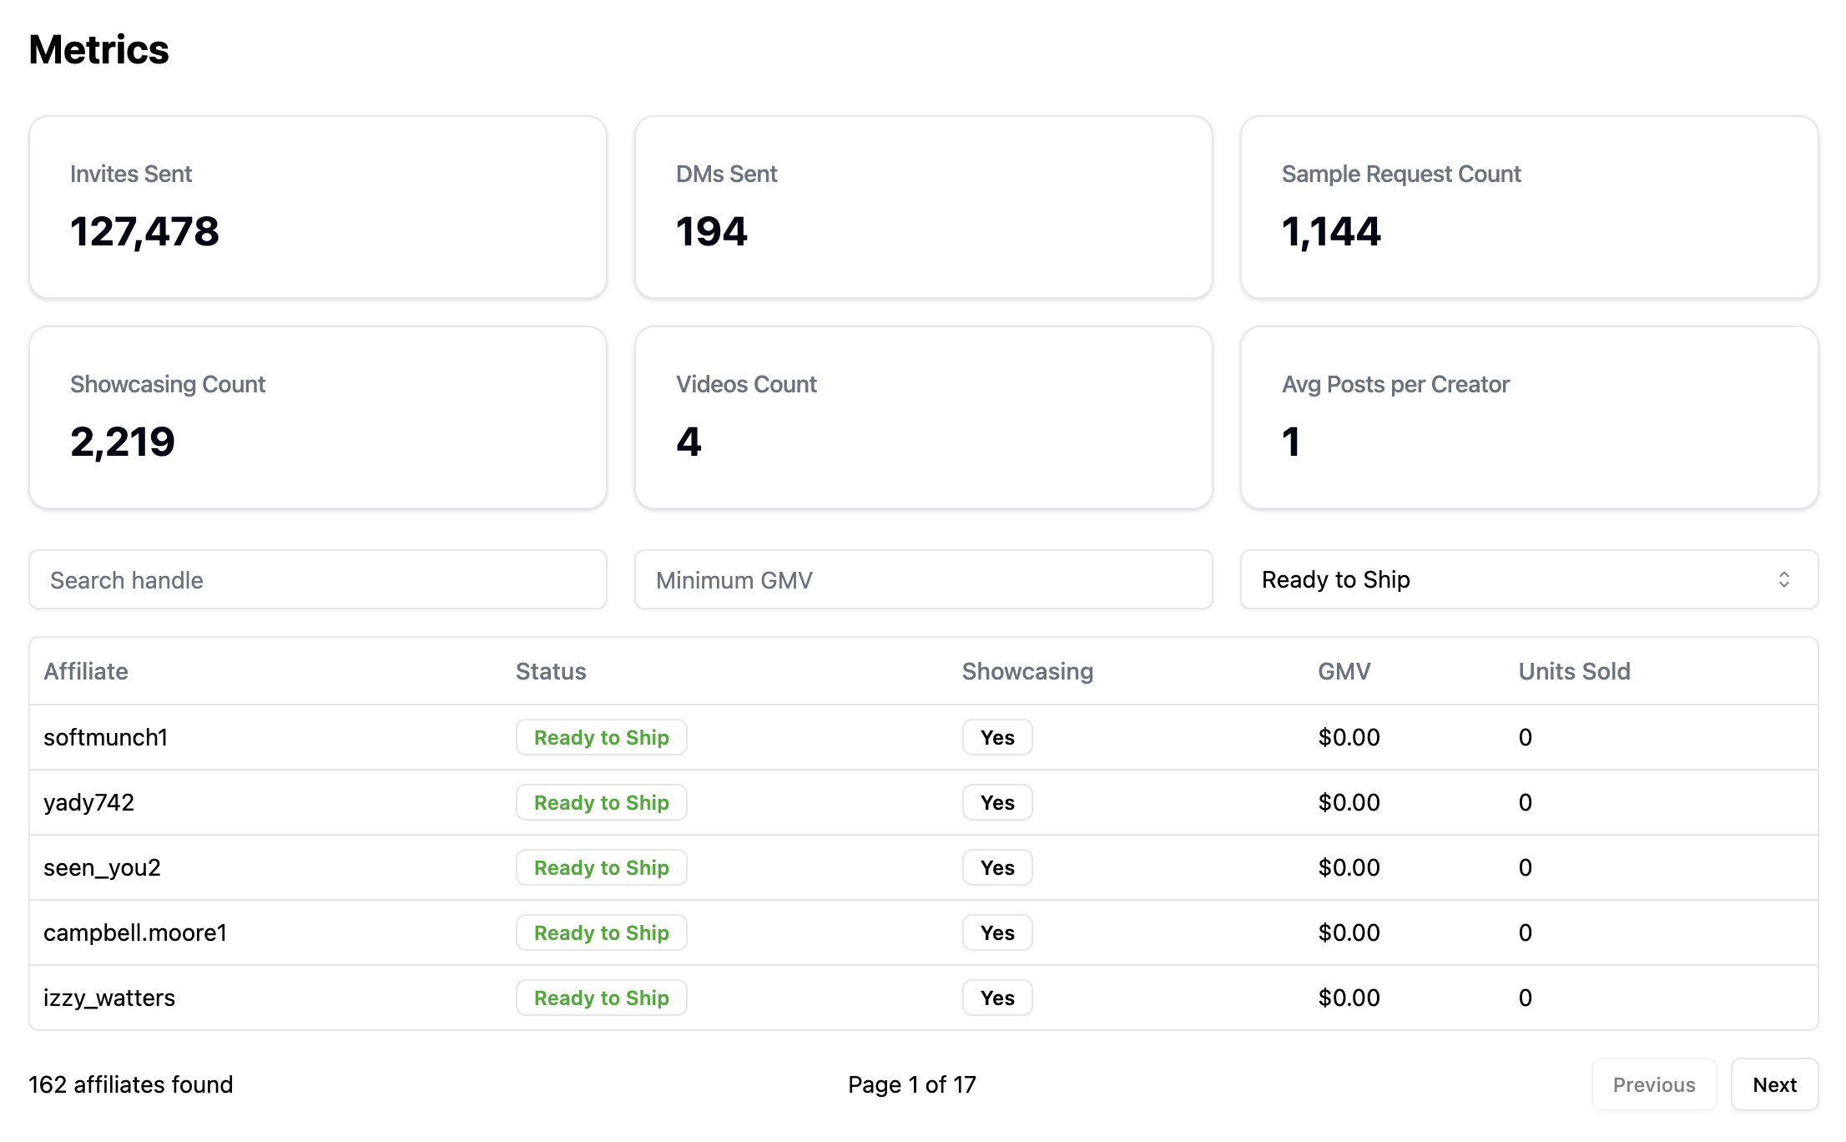
Task: Click the yady742 affiliate name
Action: [x=89, y=802]
